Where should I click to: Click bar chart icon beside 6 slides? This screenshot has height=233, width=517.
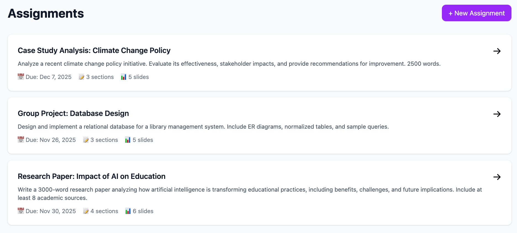pos(128,211)
